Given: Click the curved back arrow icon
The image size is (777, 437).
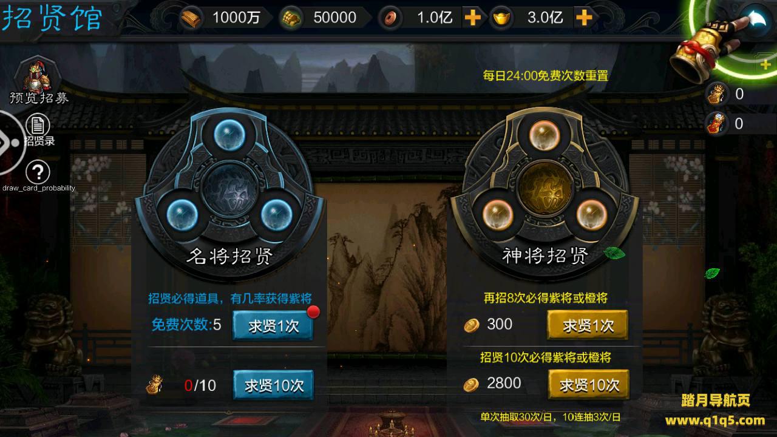Looking at the screenshot, I should click(756, 19).
